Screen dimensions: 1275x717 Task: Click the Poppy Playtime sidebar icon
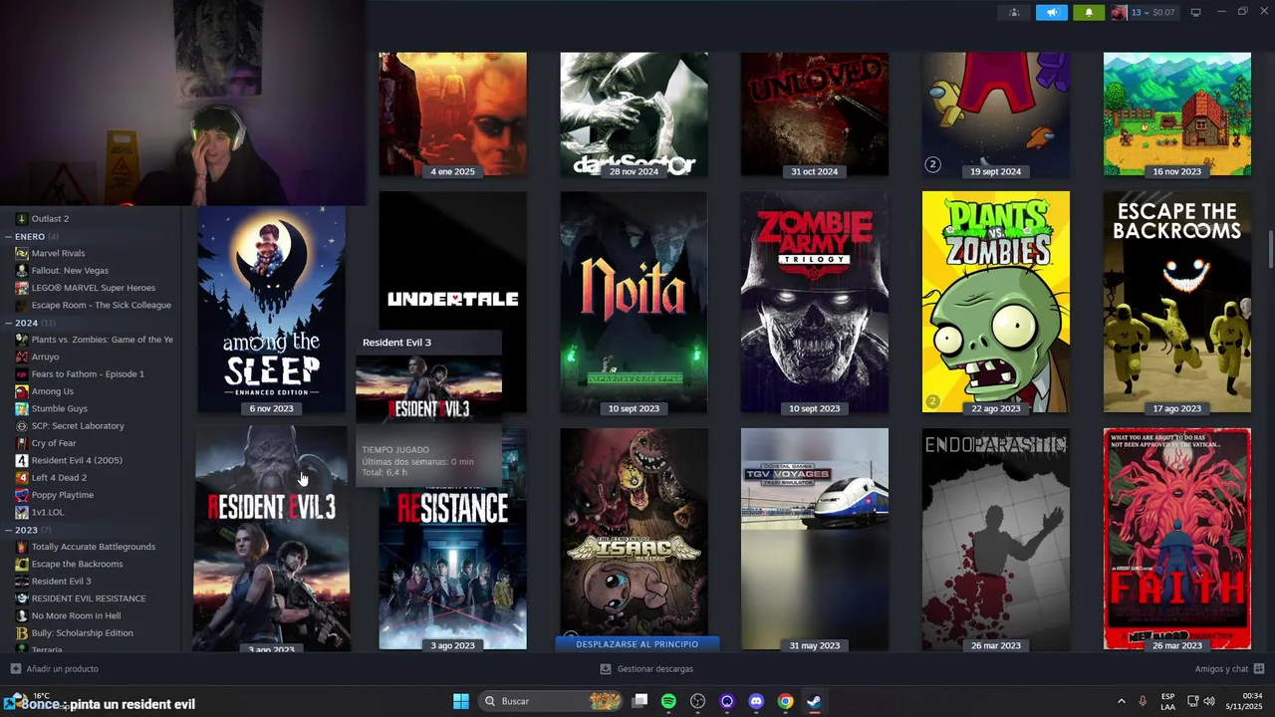point(22,495)
